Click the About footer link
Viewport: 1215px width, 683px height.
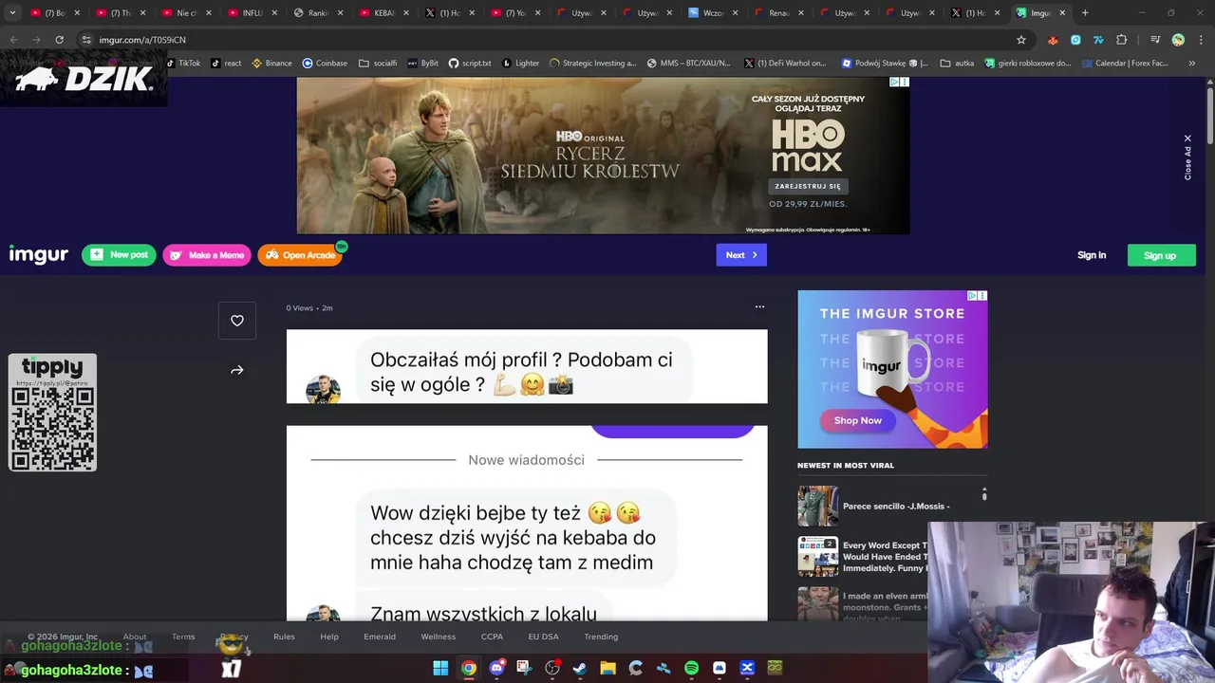tap(135, 637)
